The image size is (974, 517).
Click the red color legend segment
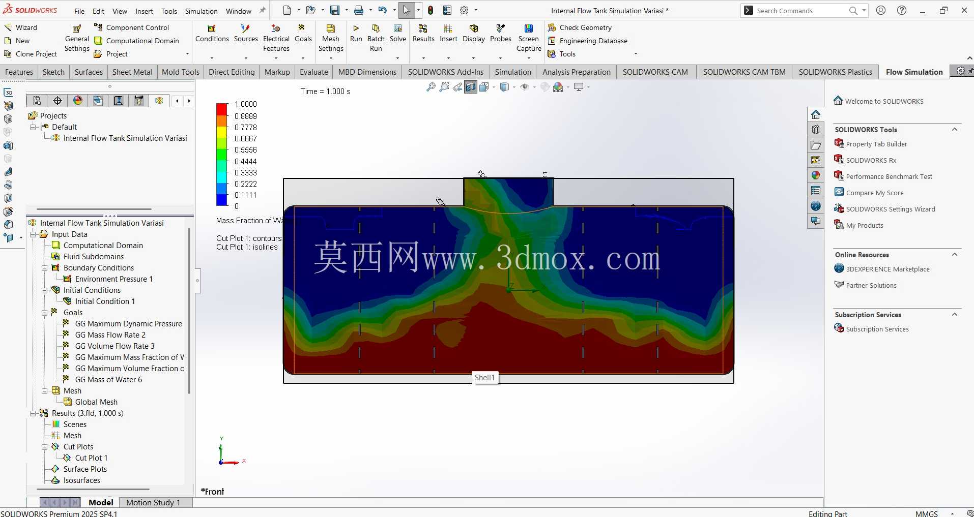[222, 109]
